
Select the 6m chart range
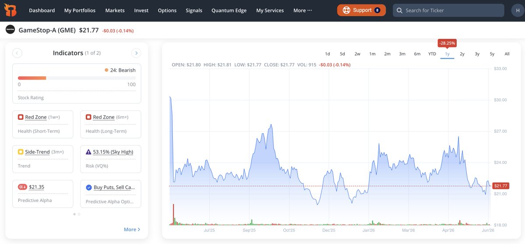coord(417,54)
